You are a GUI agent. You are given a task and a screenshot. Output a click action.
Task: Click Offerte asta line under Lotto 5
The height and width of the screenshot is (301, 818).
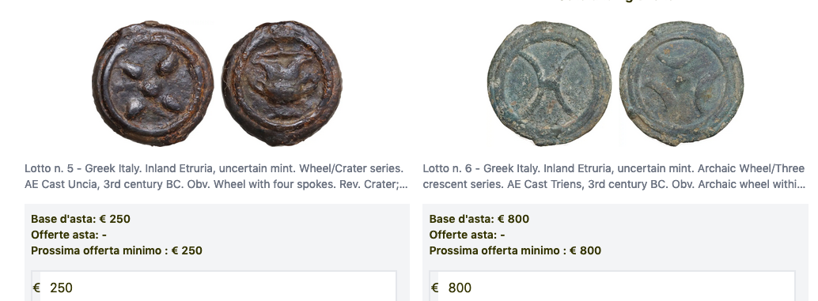[x=69, y=235]
